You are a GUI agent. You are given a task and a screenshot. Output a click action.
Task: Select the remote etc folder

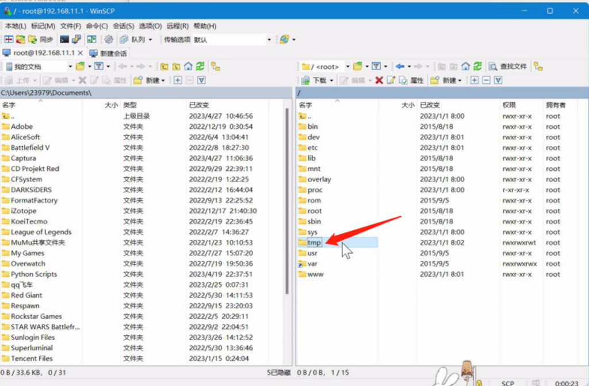click(312, 148)
